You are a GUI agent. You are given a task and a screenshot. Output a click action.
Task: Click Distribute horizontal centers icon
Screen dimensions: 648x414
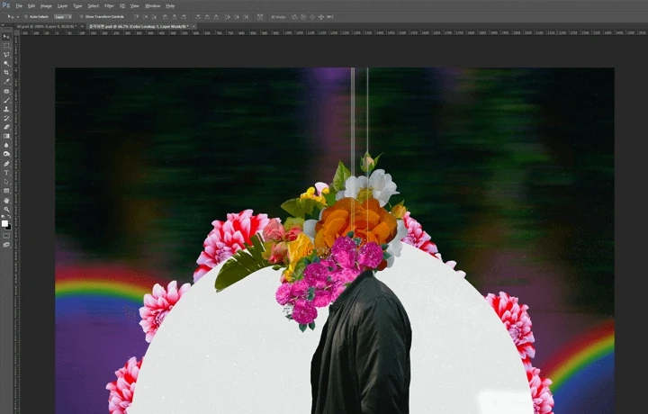coord(237,17)
